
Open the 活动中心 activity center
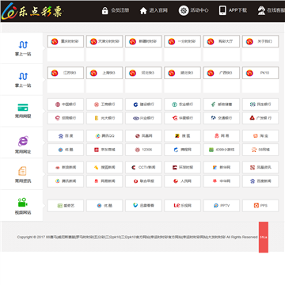(193, 10)
